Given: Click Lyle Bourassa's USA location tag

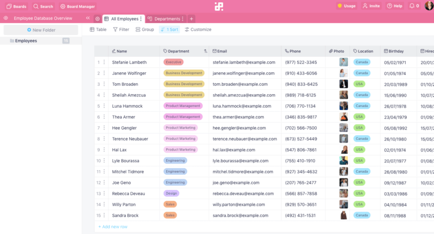Looking at the screenshot, I should pos(359,161).
